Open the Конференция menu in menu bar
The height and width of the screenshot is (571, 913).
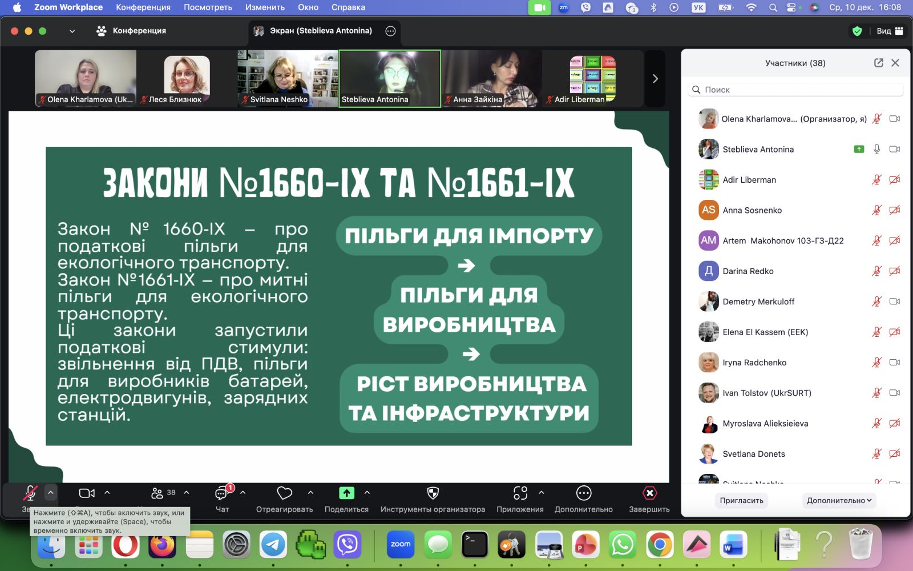[143, 7]
